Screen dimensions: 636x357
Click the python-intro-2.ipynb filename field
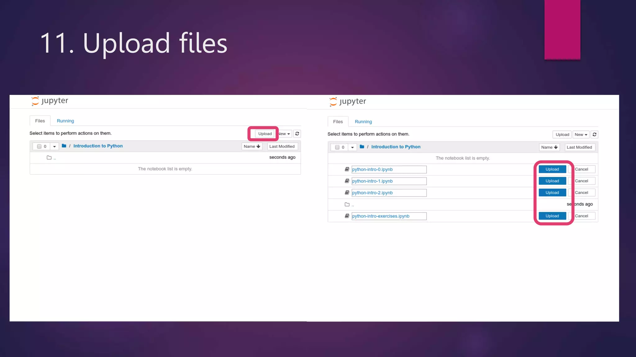[x=389, y=193]
